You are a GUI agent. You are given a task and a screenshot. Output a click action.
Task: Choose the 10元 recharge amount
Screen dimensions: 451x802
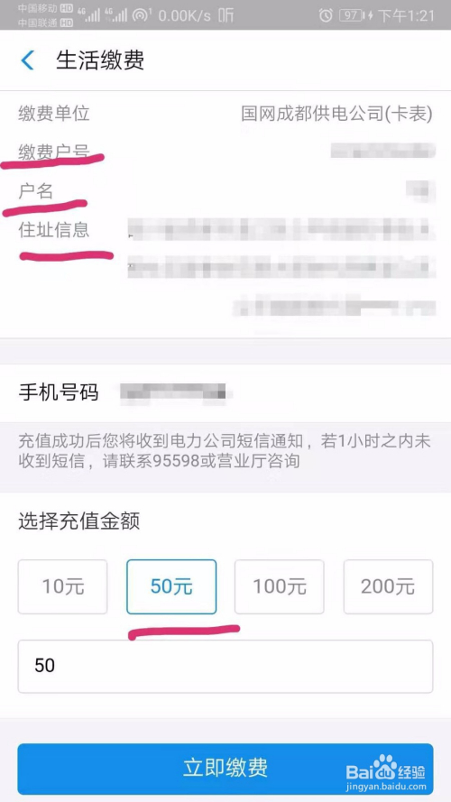63,586
